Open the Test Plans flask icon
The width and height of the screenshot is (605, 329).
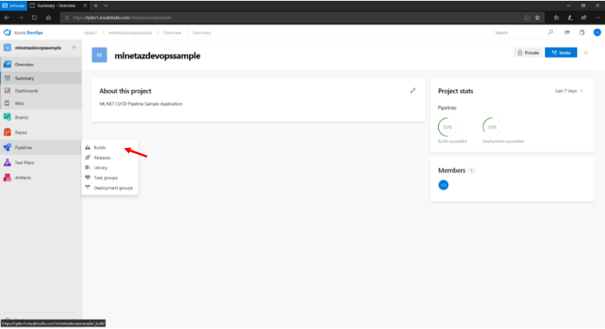tap(7, 163)
